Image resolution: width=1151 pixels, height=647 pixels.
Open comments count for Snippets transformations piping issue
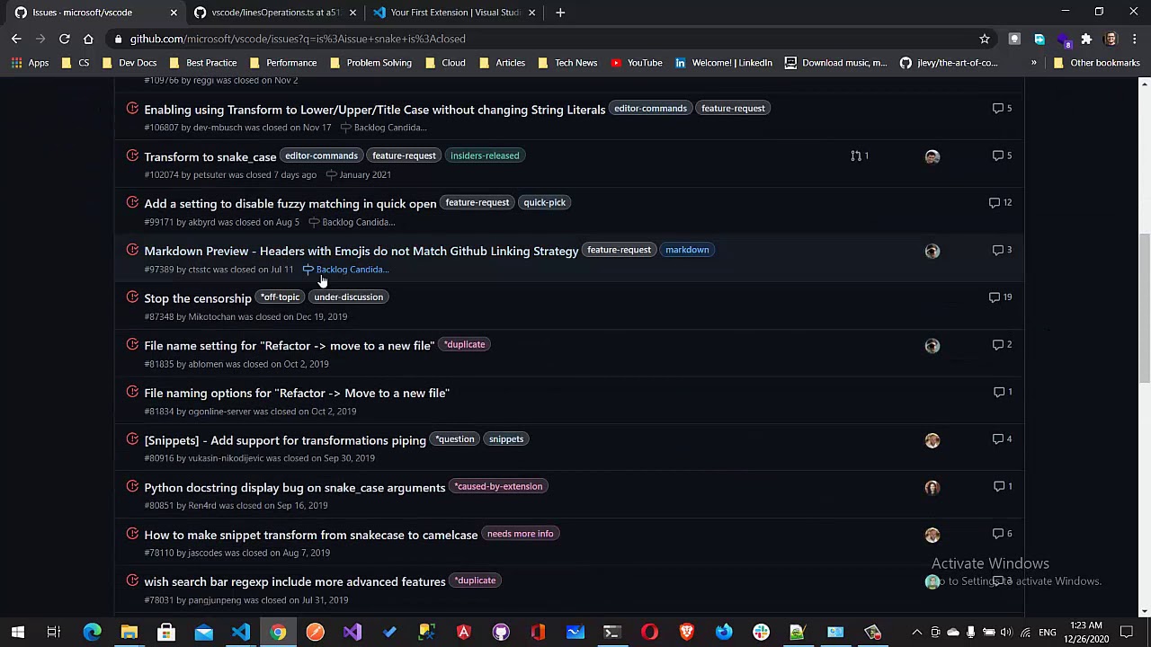(1002, 439)
